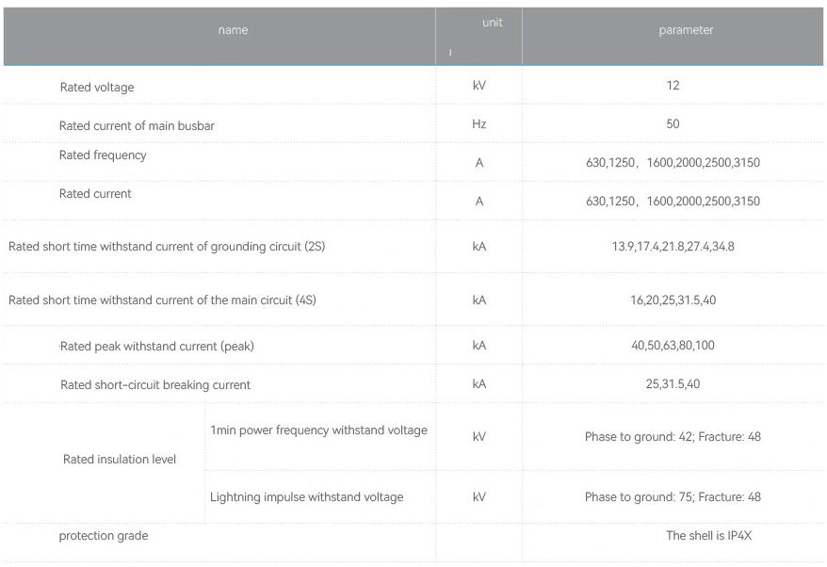Click the "protection grade" row label

(x=104, y=536)
